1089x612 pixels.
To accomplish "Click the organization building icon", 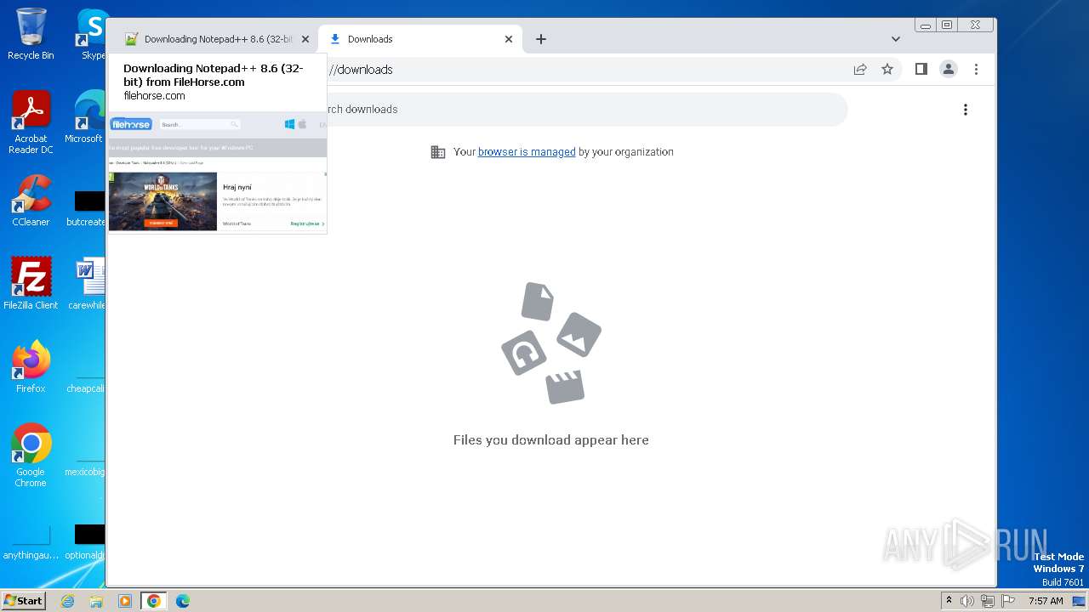I will [438, 152].
